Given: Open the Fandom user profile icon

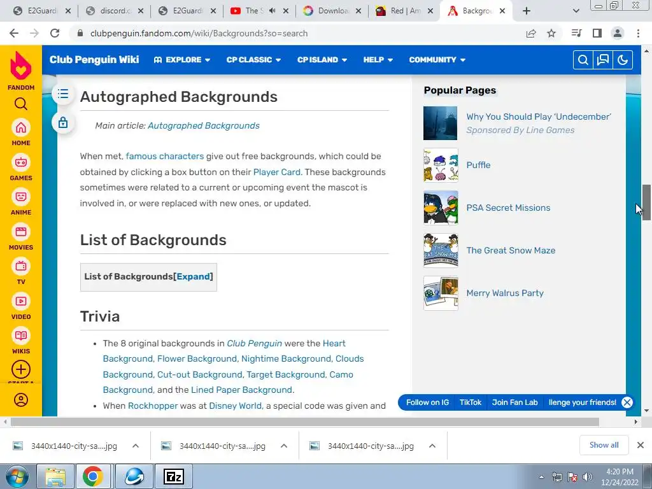Looking at the screenshot, I should pos(21,400).
